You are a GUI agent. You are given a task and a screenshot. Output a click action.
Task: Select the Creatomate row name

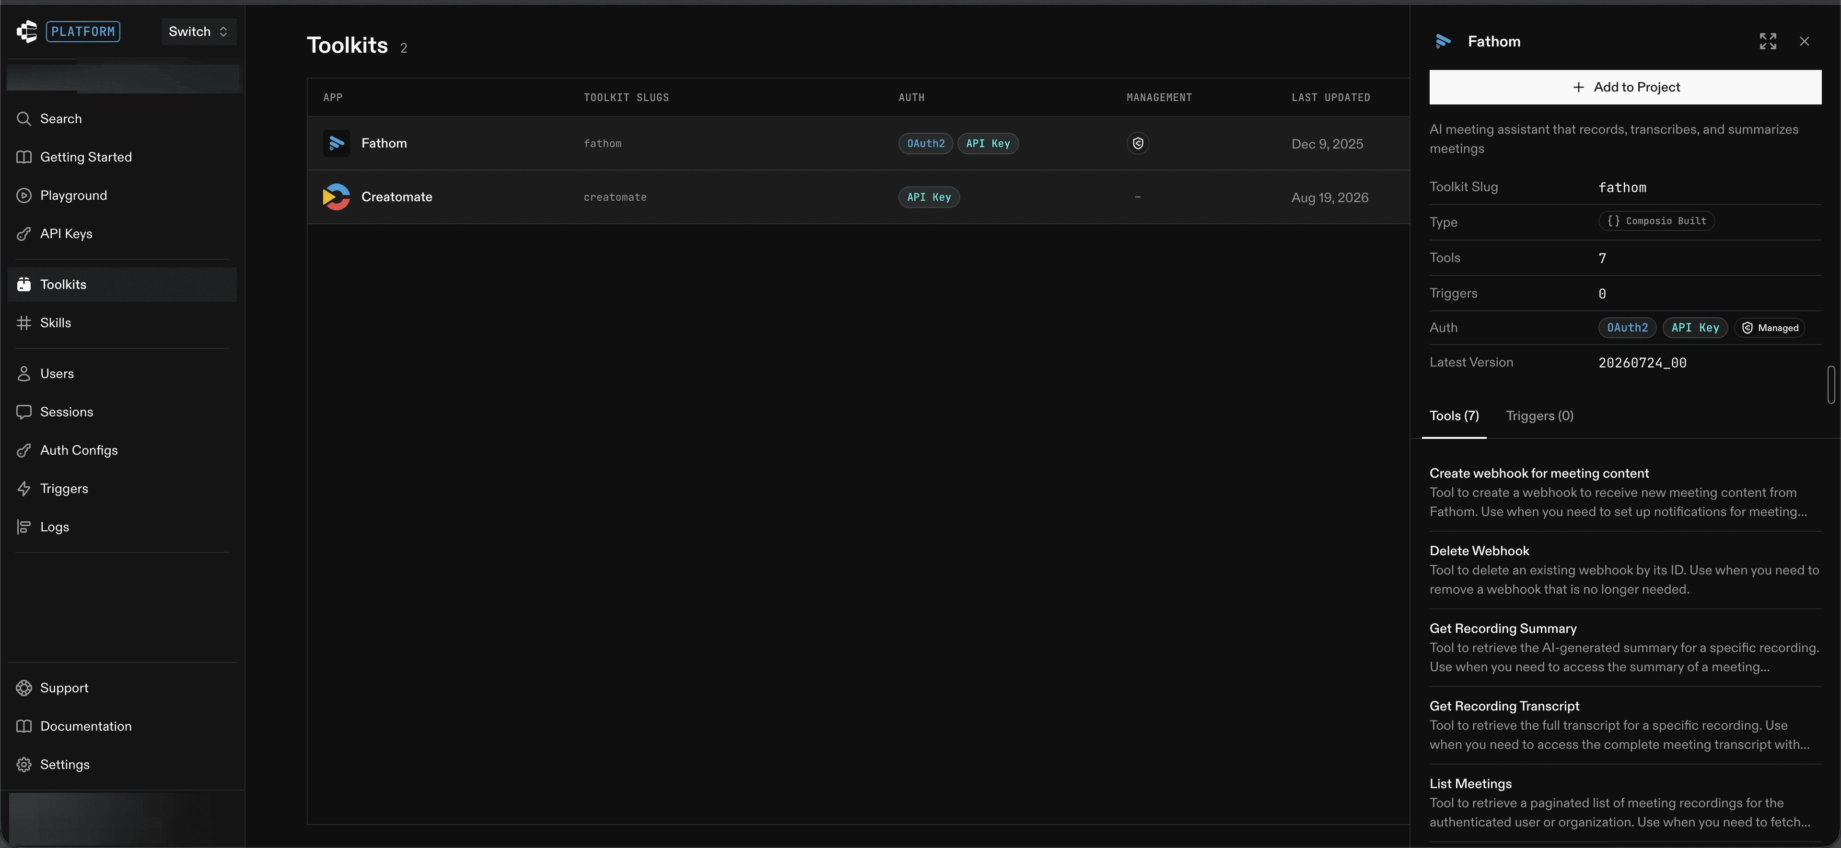pyautogui.click(x=396, y=196)
